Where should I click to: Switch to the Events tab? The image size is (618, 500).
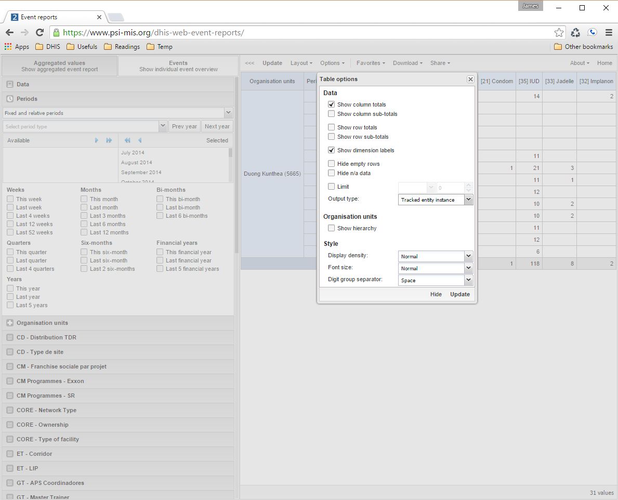pyautogui.click(x=178, y=66)
